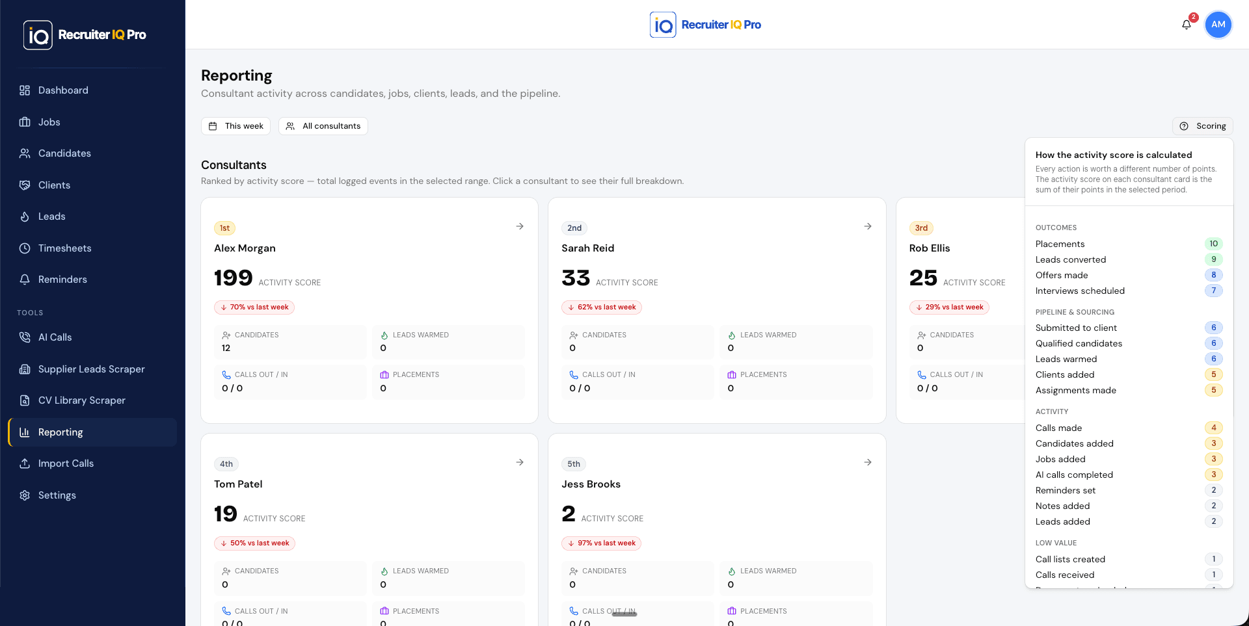Click Placements score row in scoring panel

[x=1129, y=244]
